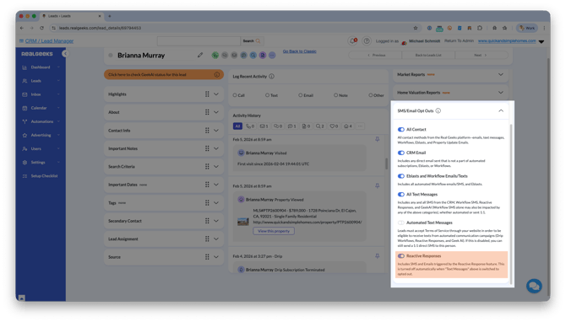Image resolution: width=566 pixels, height=322 pixels.
Task: Toggle the Reactive Responses switch
Action: point(400,255)
